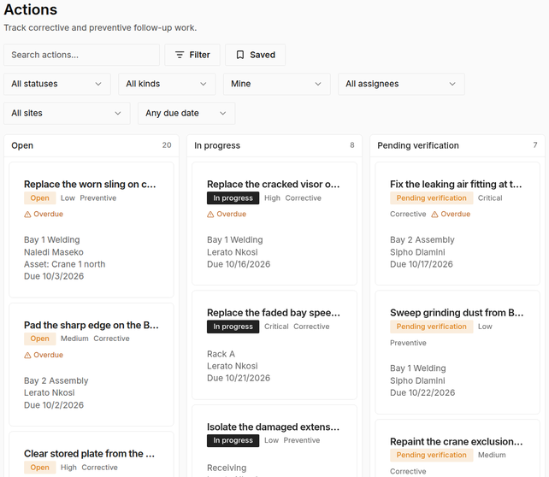Viewport: 549px width, 477px height.
Task: Click the Filter button
Action: click(192, 55)
